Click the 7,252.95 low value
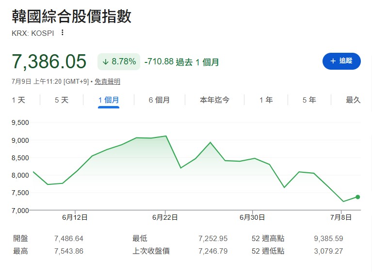The height and width of the screenshot is (273, 372). click(213, 239)
